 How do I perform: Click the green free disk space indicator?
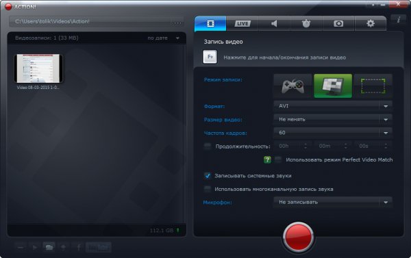tap(178, 231)
